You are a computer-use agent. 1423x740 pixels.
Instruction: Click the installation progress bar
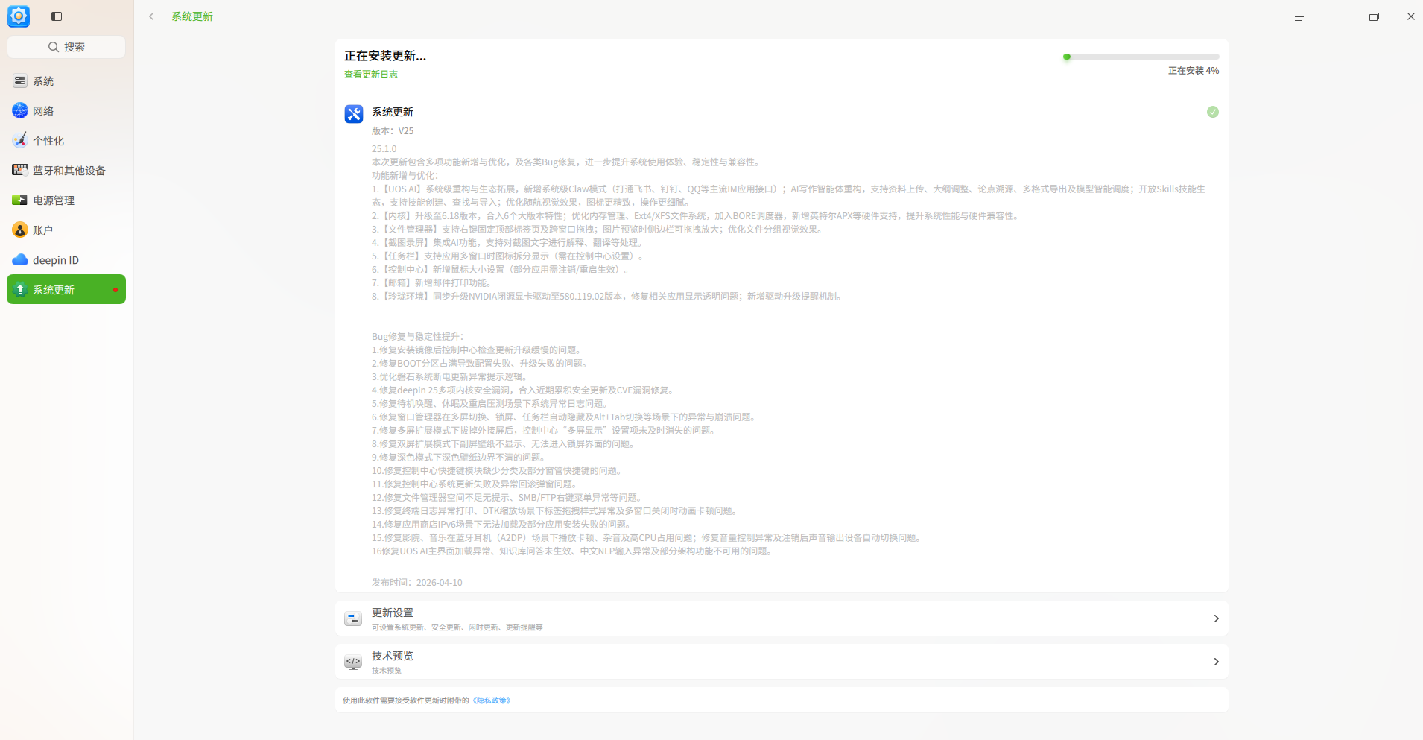coord(1140,56)
